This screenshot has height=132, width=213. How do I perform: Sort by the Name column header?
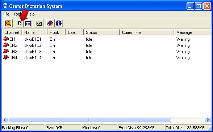pyautogui.click(x=34, y=32)
